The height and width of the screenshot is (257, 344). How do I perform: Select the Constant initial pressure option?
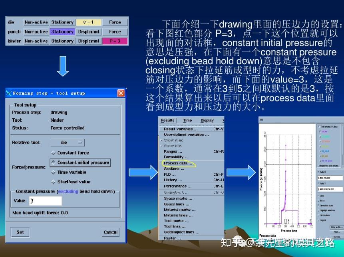80,162
